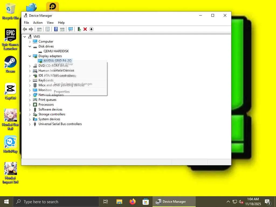Open HoYoPlay desktop shortcut
The height and width of the screenshot is (207, 276).
[11, 144]
